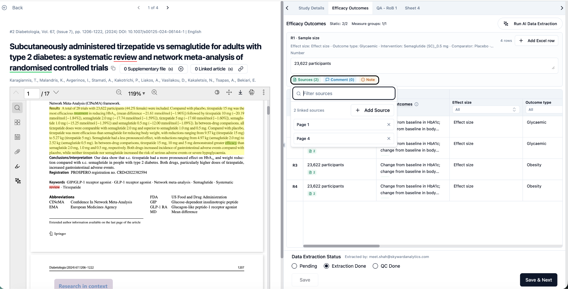This screenshot has height=289, width=568.
Task: Open the QA - RoB 1 tab
Action: (386, 8)
